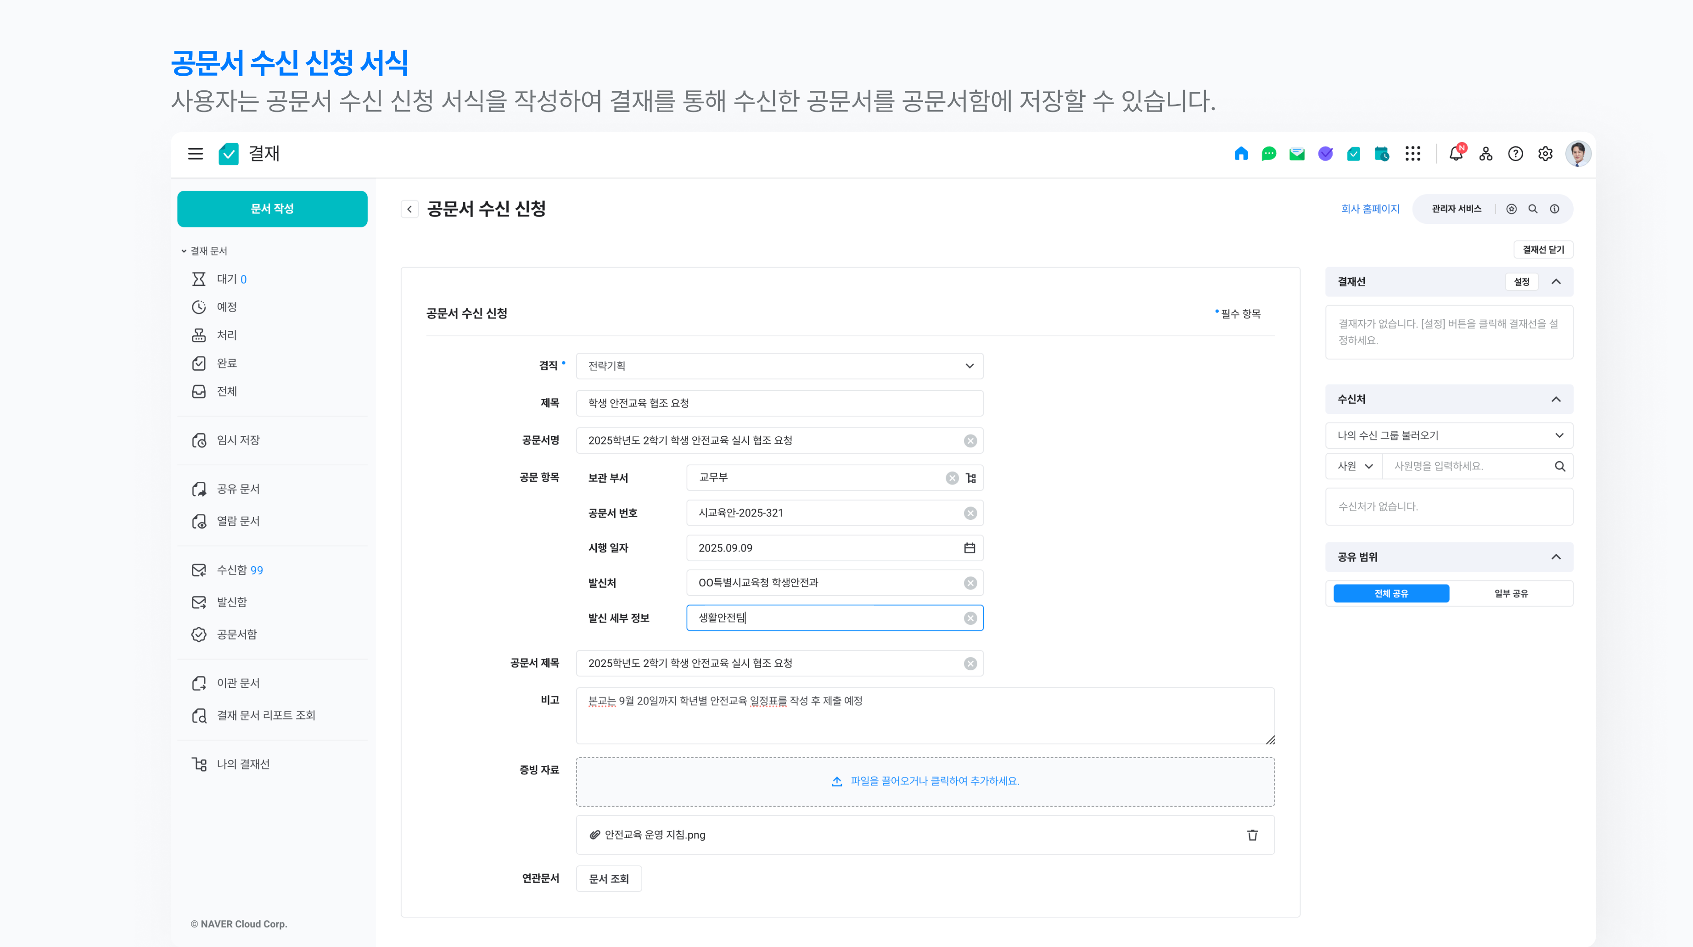1693x947 pixels.
Task: Open the app grid launcher icon
Action: point(1413,154)
